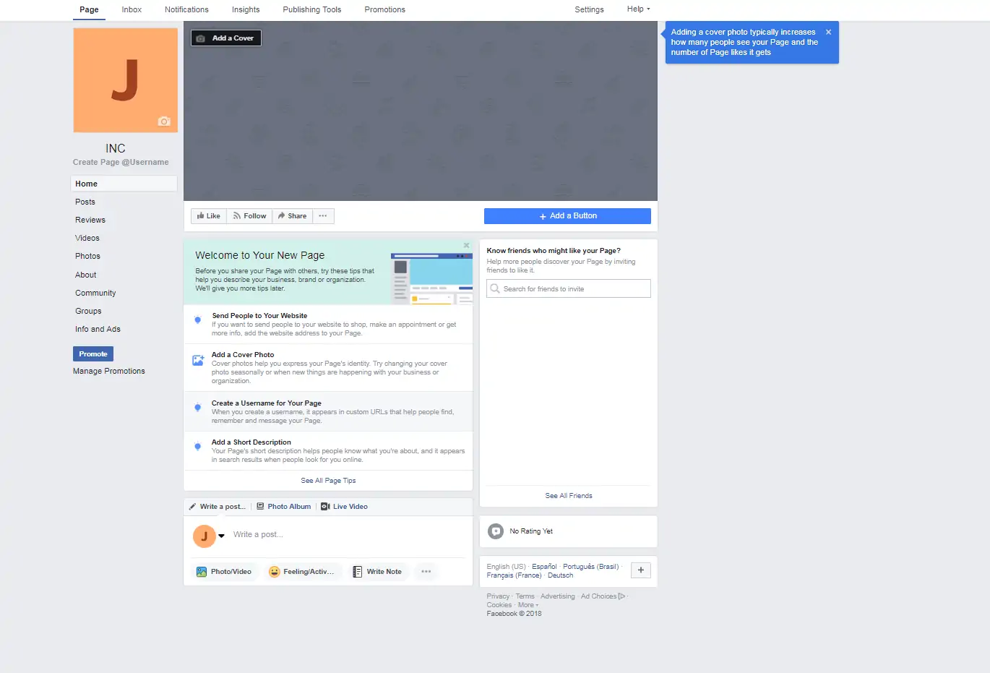Open the Inbox tab

coord(132,9)
